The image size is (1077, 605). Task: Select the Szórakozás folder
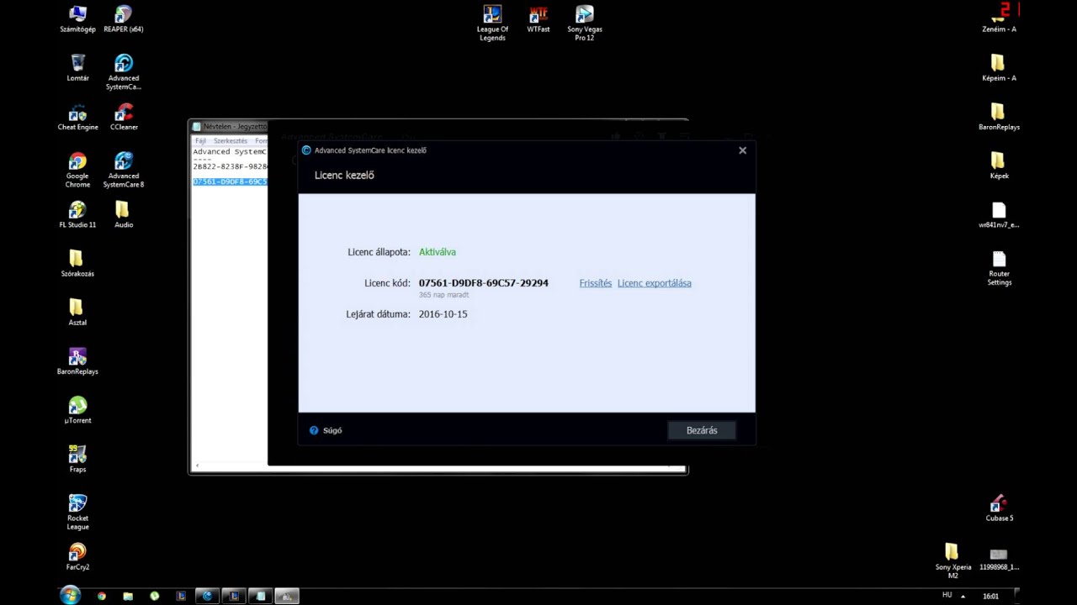click(x=77, y=263)
